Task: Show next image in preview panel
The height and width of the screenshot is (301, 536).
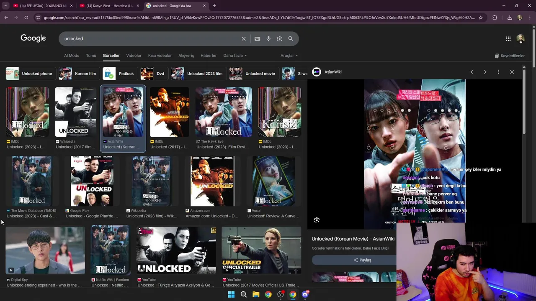Action: [485, 72]
